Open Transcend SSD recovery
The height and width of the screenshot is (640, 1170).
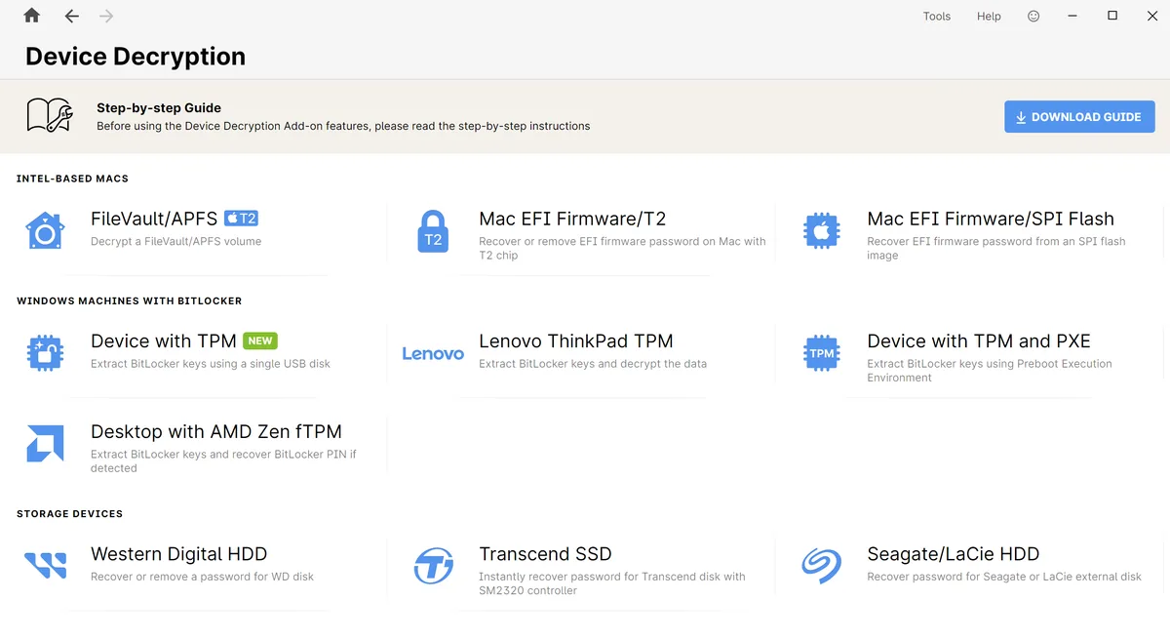[545, 554]
